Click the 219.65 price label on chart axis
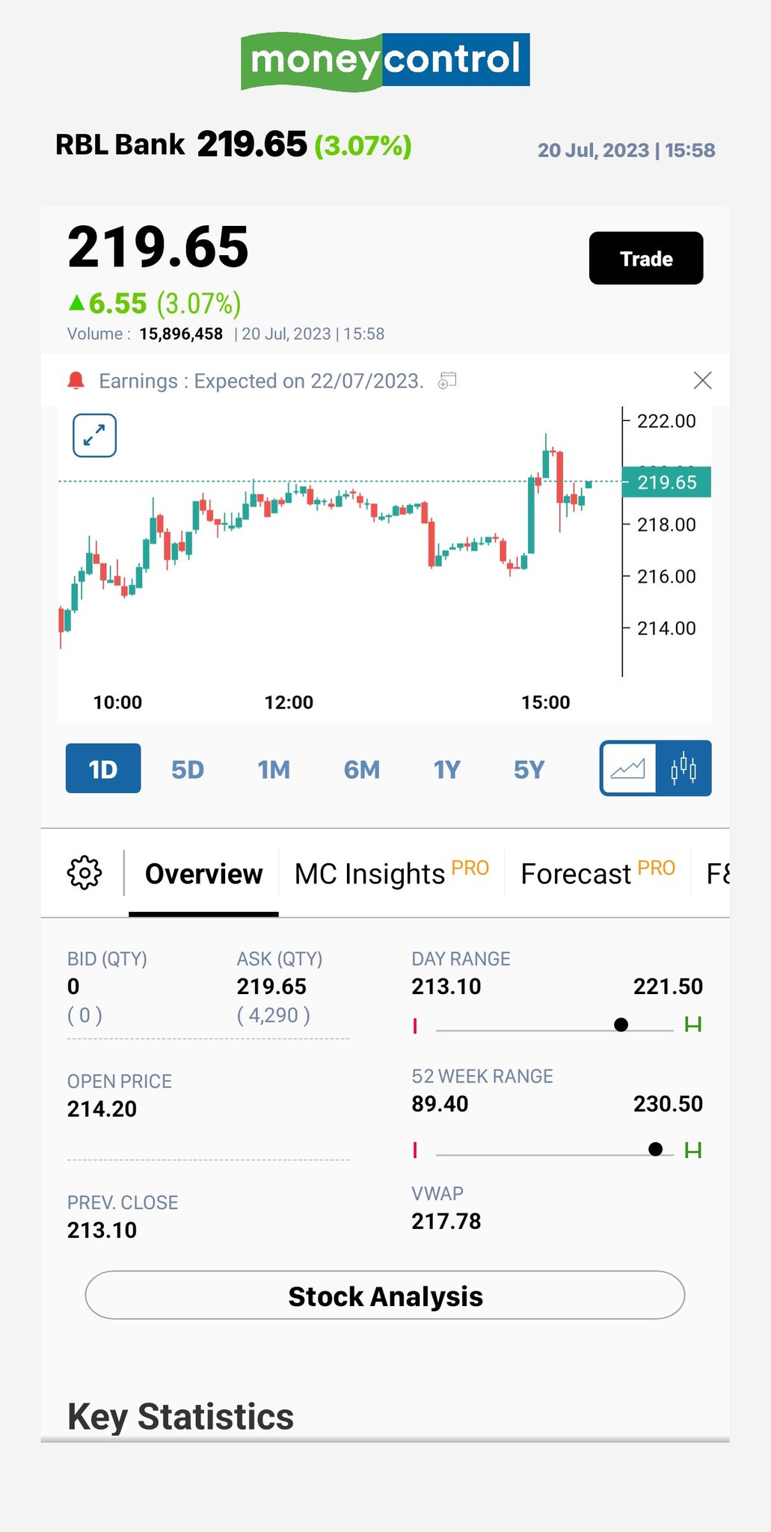The height and width of the screenshot is (1532, 771). 667,482
